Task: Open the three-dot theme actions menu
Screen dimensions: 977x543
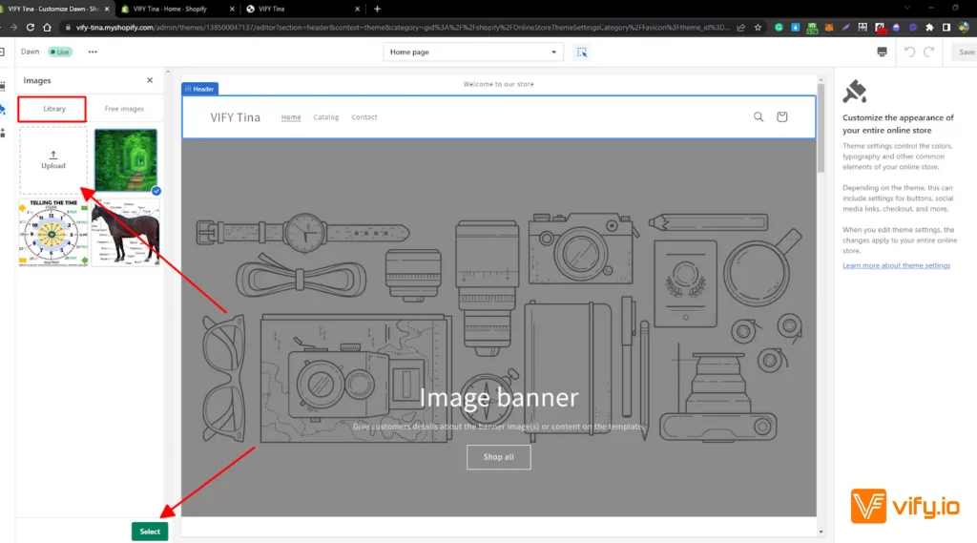Action: point(93,52)
